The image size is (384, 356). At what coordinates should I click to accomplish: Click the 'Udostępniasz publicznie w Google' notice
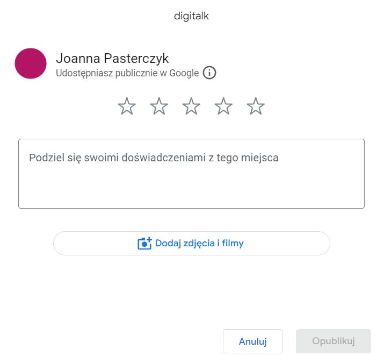[x=127, y=73]
